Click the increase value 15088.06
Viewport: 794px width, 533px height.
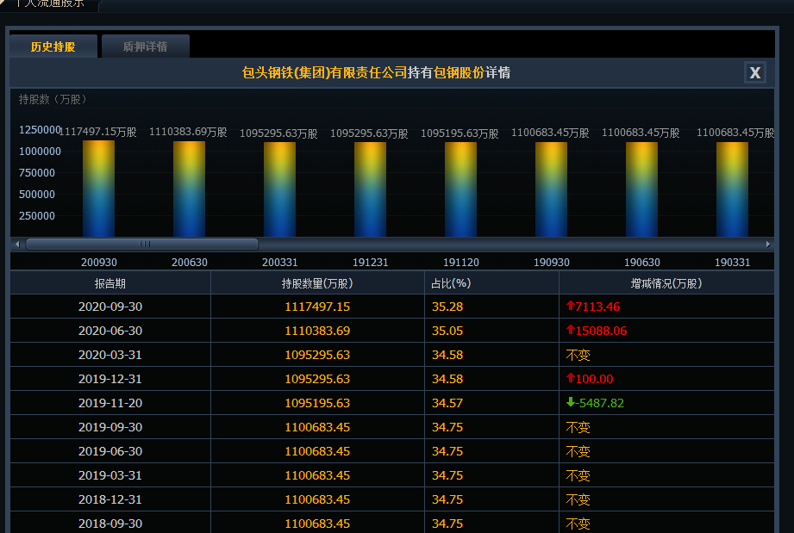(597, 331)
